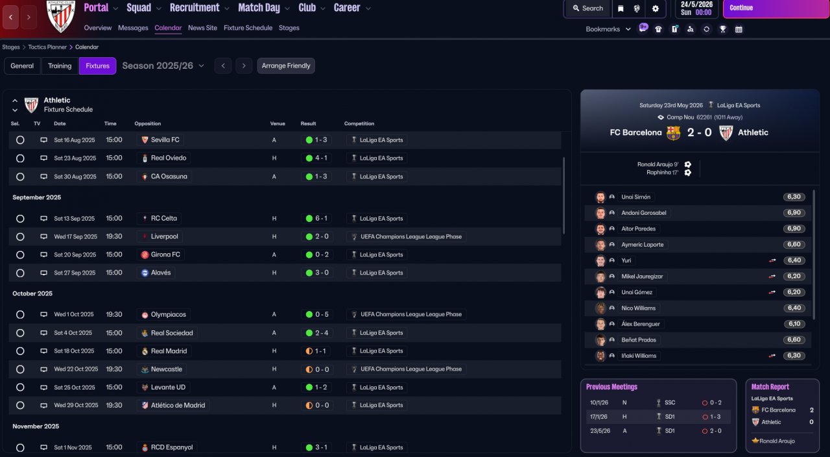Go to previous season with the left chevron

pyautogui.click(x=223, y=66)
